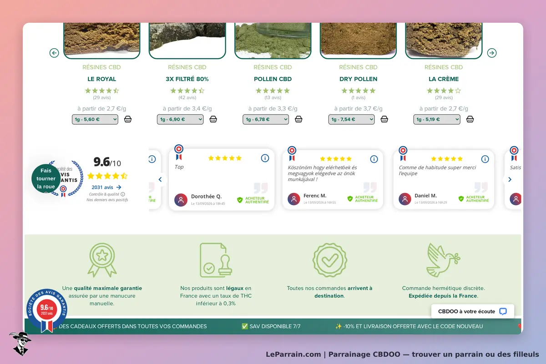Click the checkmark delivery badge icon
This screenshot has height=364, width=546.
tap(329, 260)
